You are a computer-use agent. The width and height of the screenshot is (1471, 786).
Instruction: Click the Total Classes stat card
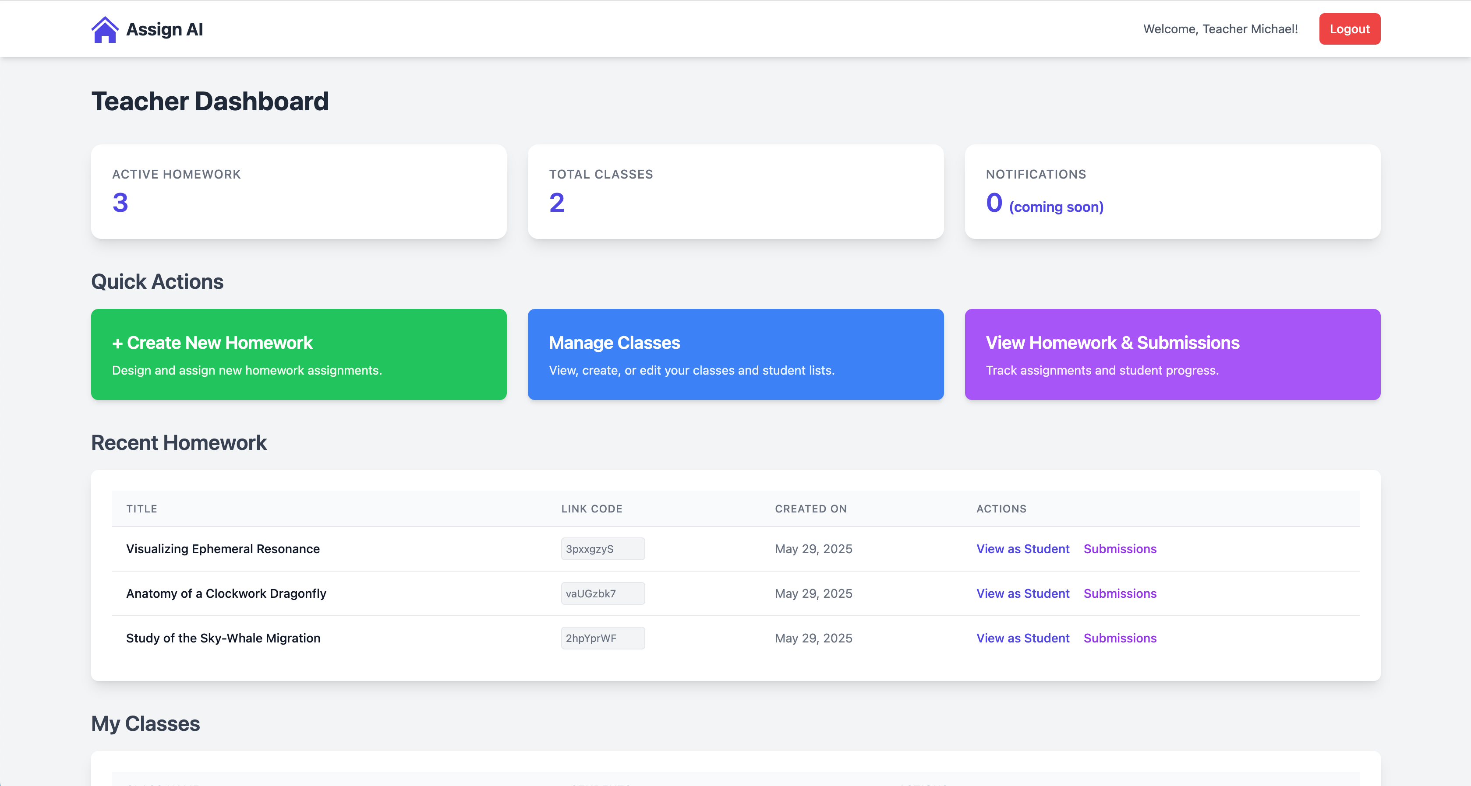tap(735, 192)
